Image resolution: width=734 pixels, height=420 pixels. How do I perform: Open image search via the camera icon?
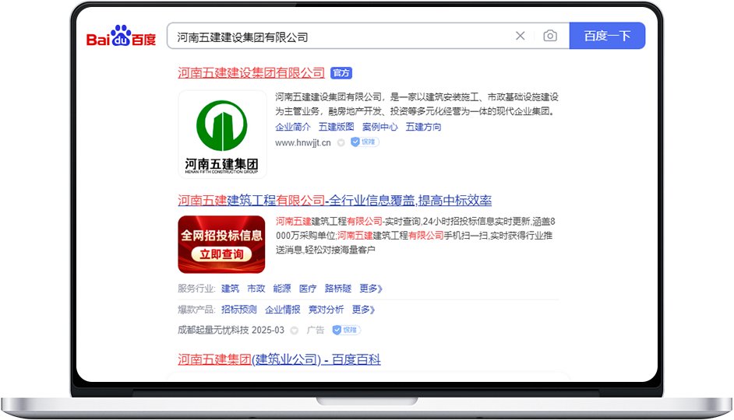[550, 36]
